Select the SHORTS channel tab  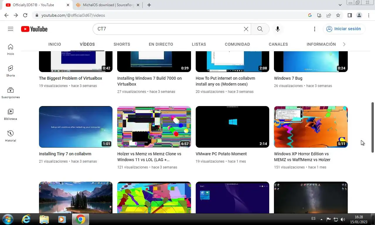pyautogui.click(x=122, y=44)
